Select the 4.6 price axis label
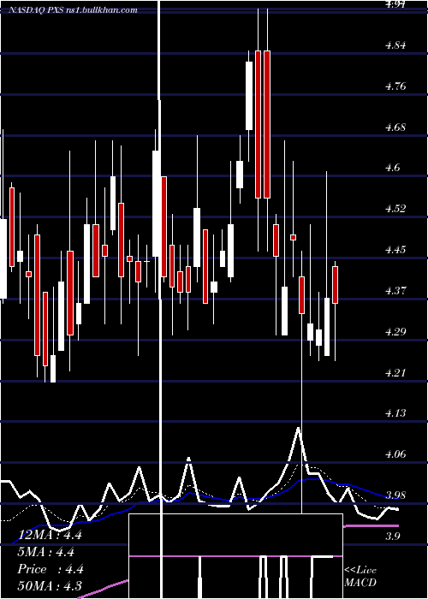 (x=393, y=168)
